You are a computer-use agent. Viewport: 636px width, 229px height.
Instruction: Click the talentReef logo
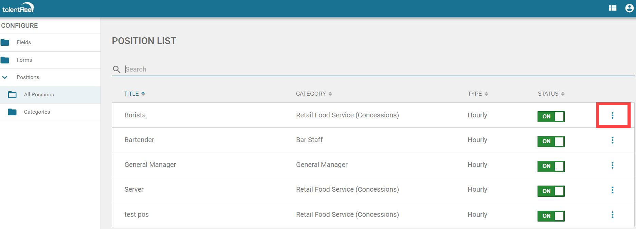click(x=19, y=7)
